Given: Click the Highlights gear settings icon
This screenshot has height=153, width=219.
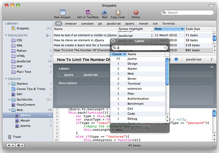Looking at the screenshot, I should [48, 35].
